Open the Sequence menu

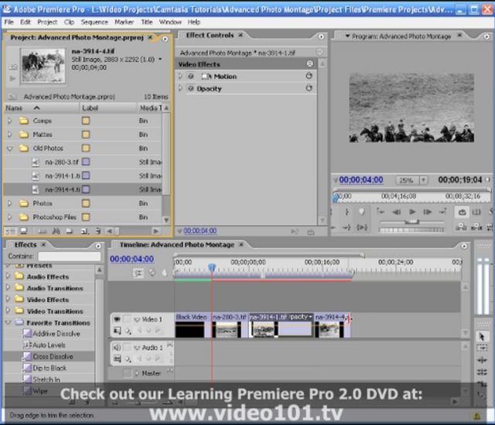point(94,22)
